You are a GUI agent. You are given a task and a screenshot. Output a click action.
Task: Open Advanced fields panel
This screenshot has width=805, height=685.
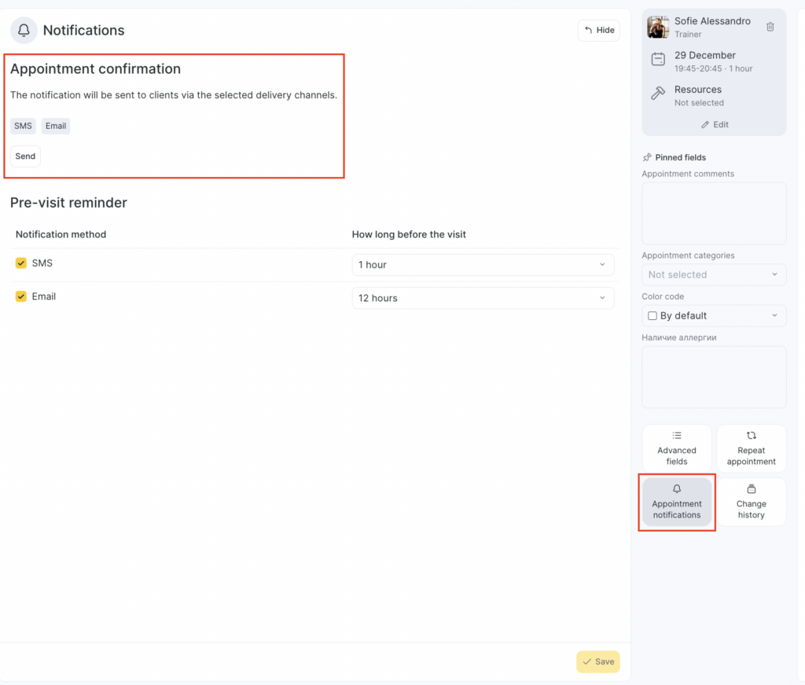[x=676, y=448]
